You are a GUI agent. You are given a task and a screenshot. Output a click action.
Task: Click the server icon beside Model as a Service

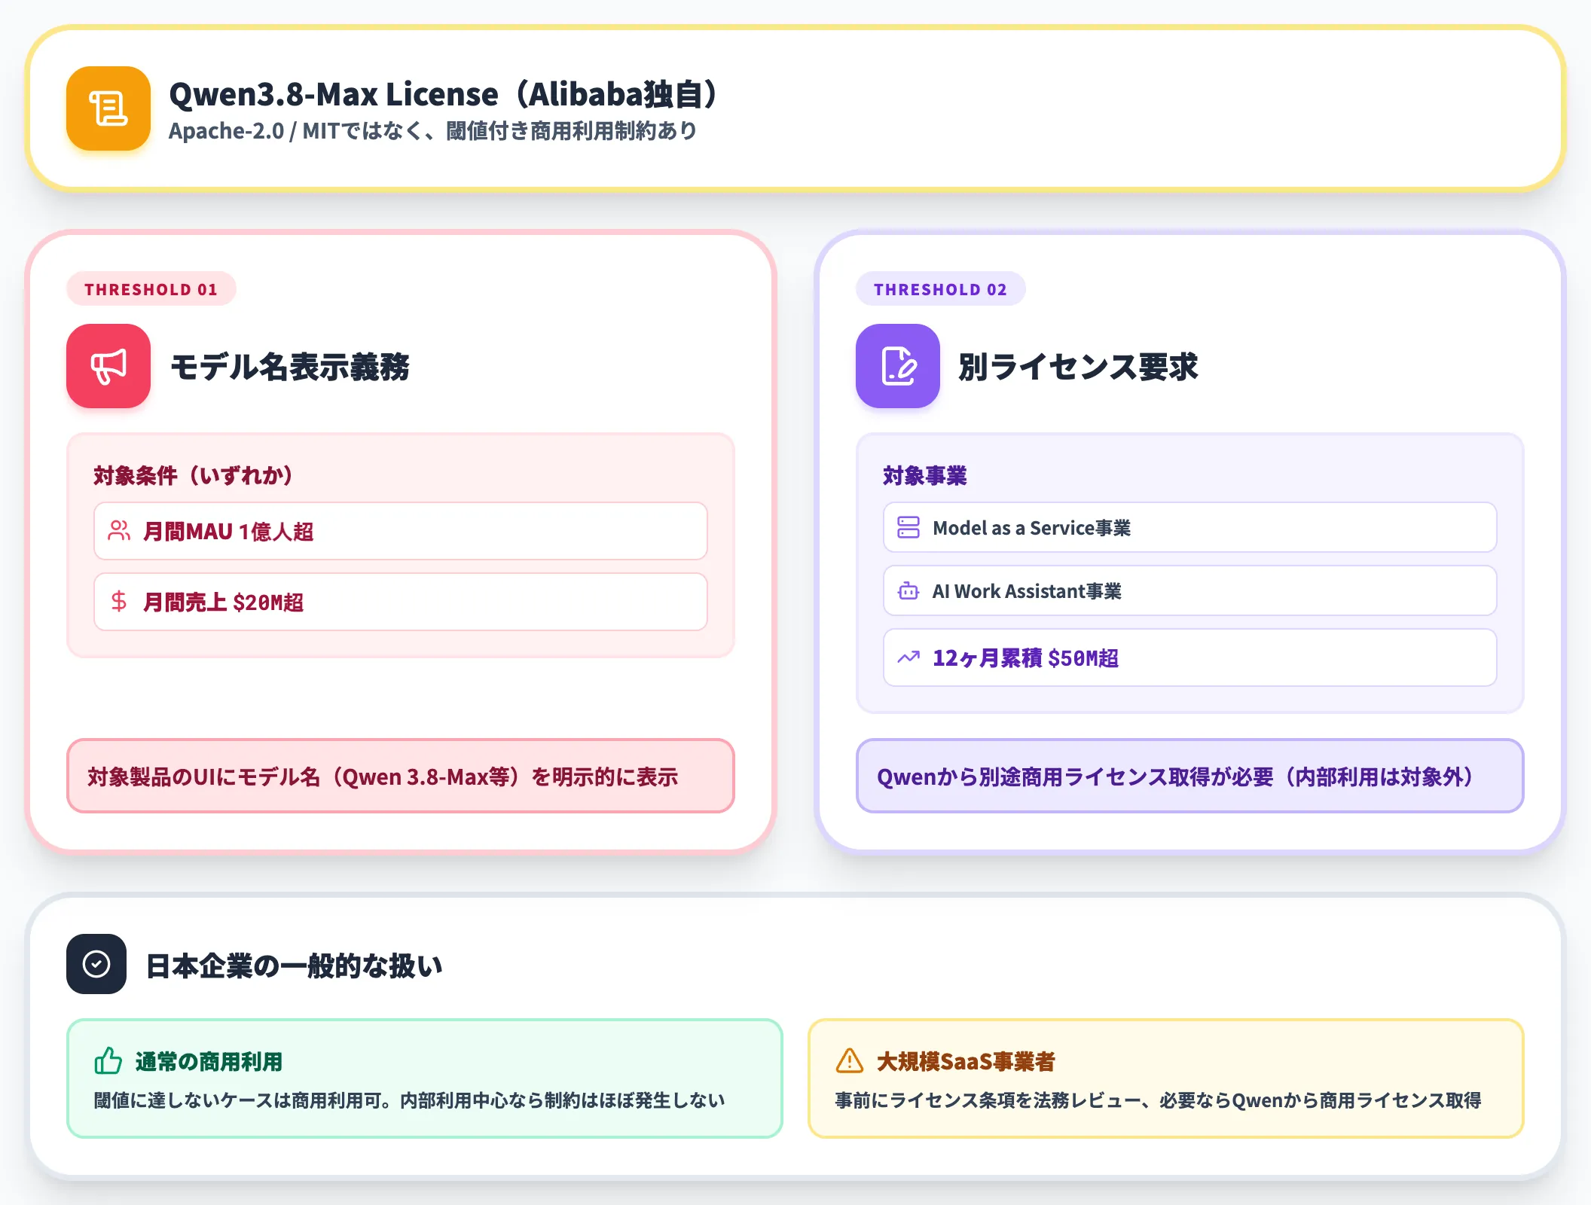[908, 527]
